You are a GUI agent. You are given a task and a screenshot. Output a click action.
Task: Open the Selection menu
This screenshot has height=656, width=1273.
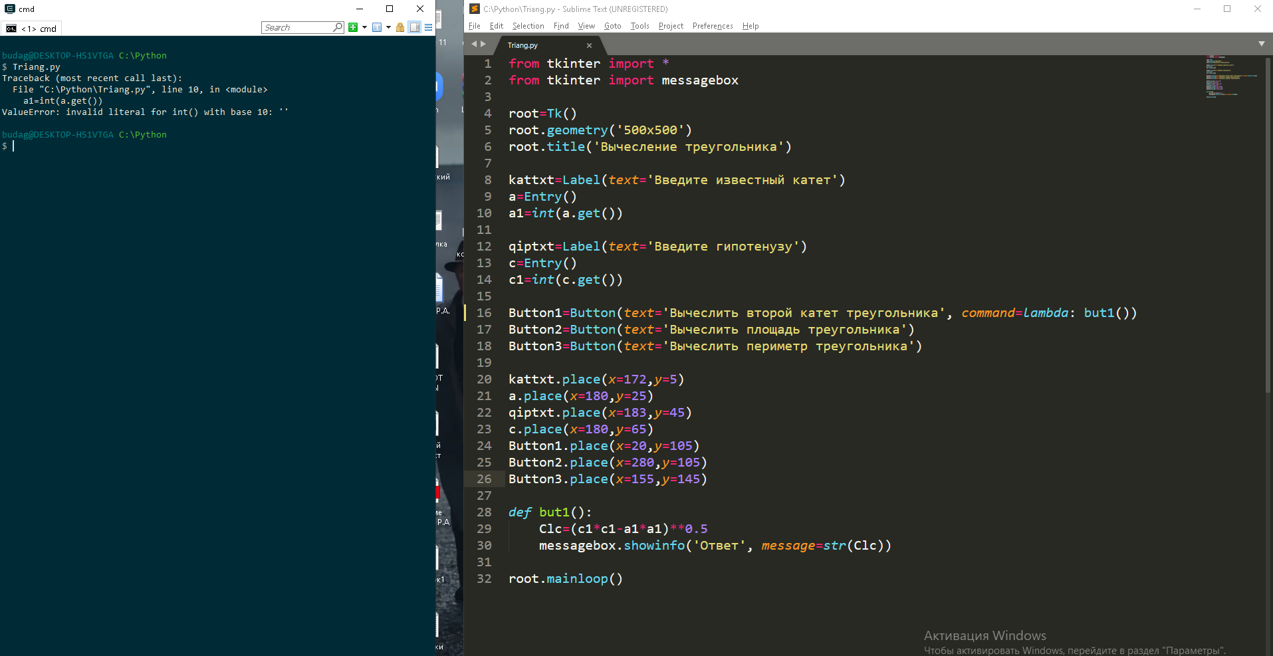[x=528, y=26]
